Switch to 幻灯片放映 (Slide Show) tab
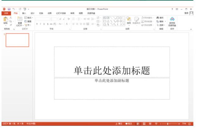The image size is (197, 128). coord(61,13)
